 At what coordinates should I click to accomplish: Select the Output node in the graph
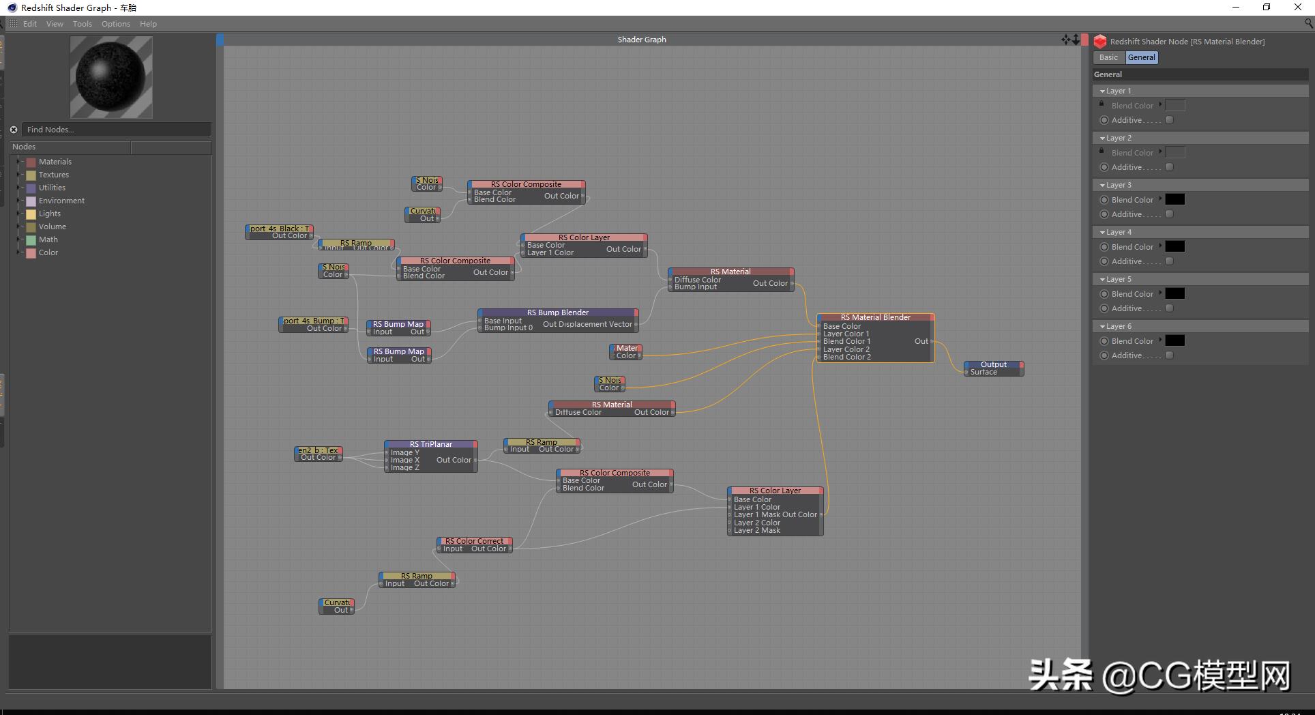[993, 364]
